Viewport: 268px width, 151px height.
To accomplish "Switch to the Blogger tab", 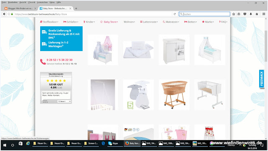I will click(21, 8).
